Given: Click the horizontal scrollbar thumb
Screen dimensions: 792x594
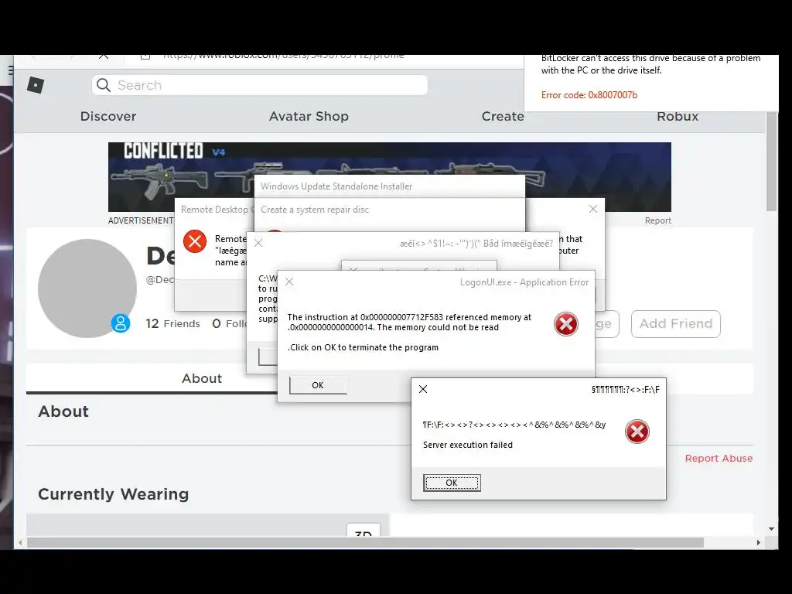Looking at the screenshot, I should point(365,542).
